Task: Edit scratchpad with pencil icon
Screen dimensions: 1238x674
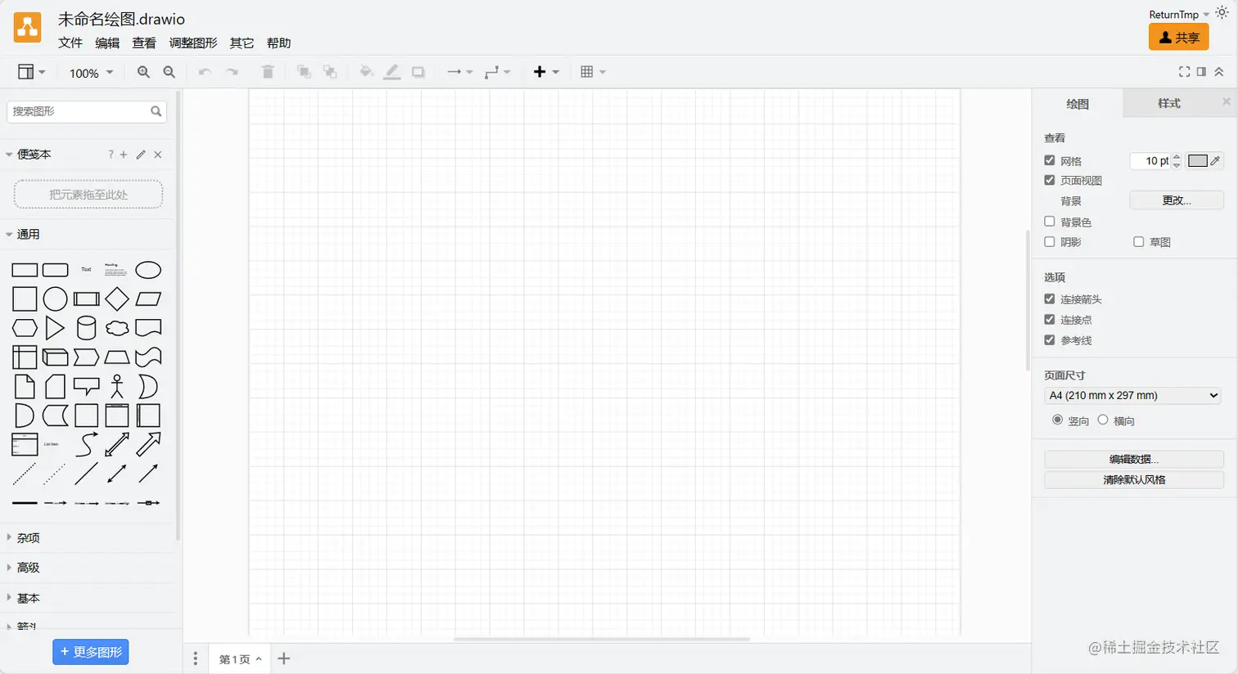Action: [x=141, y=155]
